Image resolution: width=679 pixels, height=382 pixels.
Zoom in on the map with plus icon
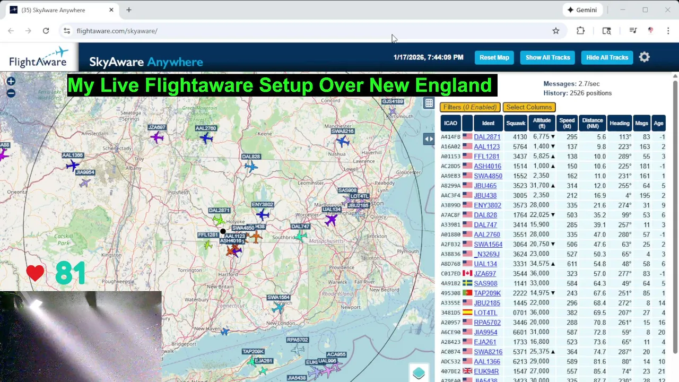pyautogui.click(x=11, y=81)
